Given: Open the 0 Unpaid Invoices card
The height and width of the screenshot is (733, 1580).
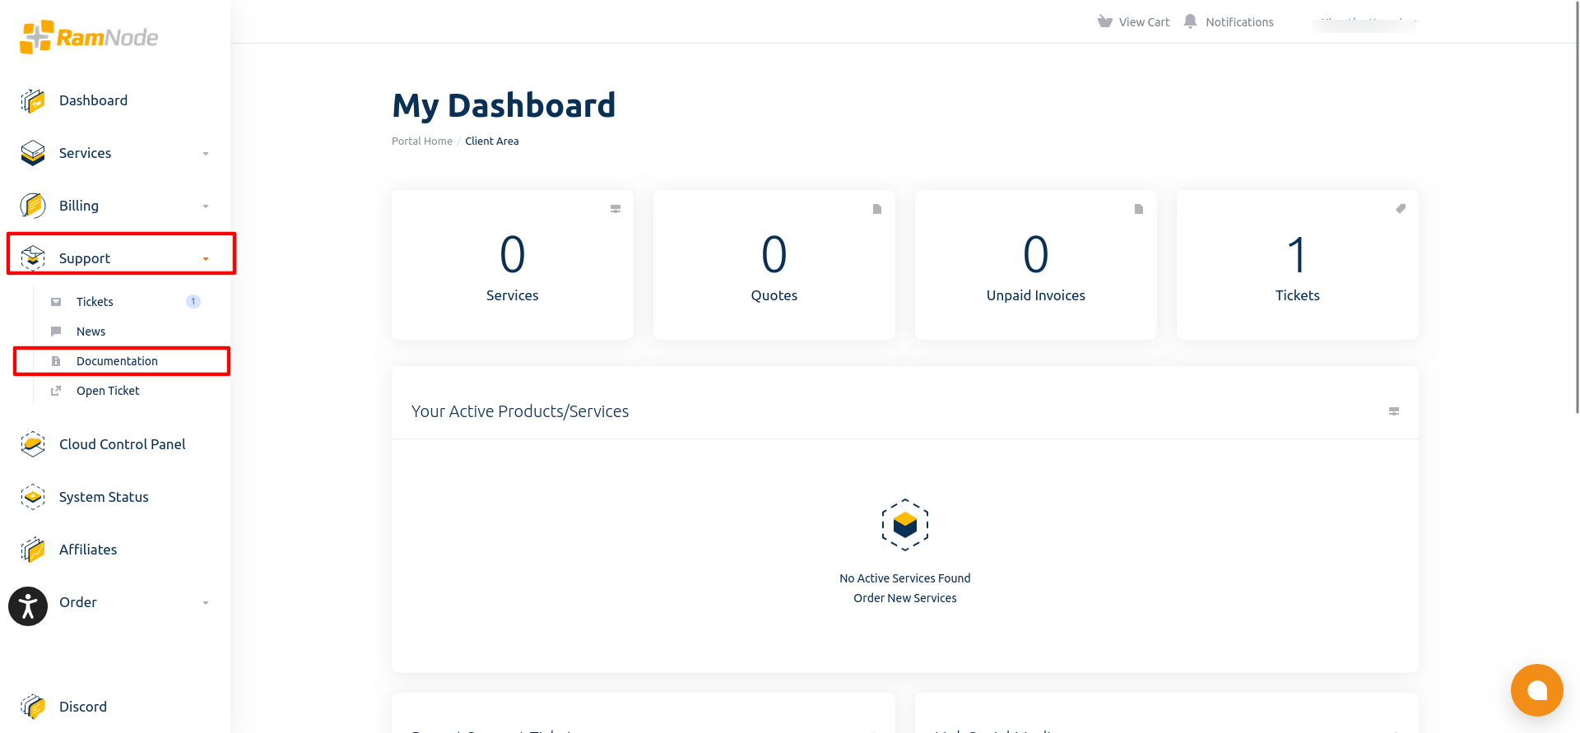Looking at the screenshot, I should point(1036,265).
